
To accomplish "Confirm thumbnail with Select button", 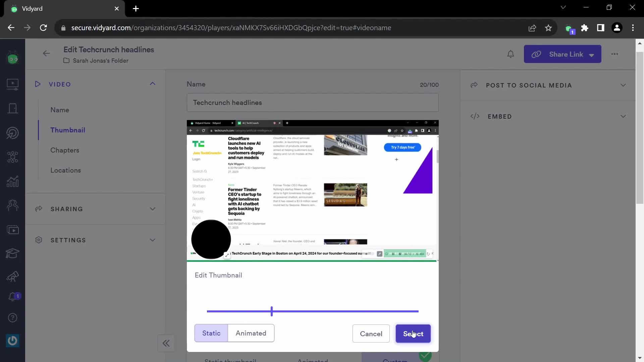I will click(413, 334).
